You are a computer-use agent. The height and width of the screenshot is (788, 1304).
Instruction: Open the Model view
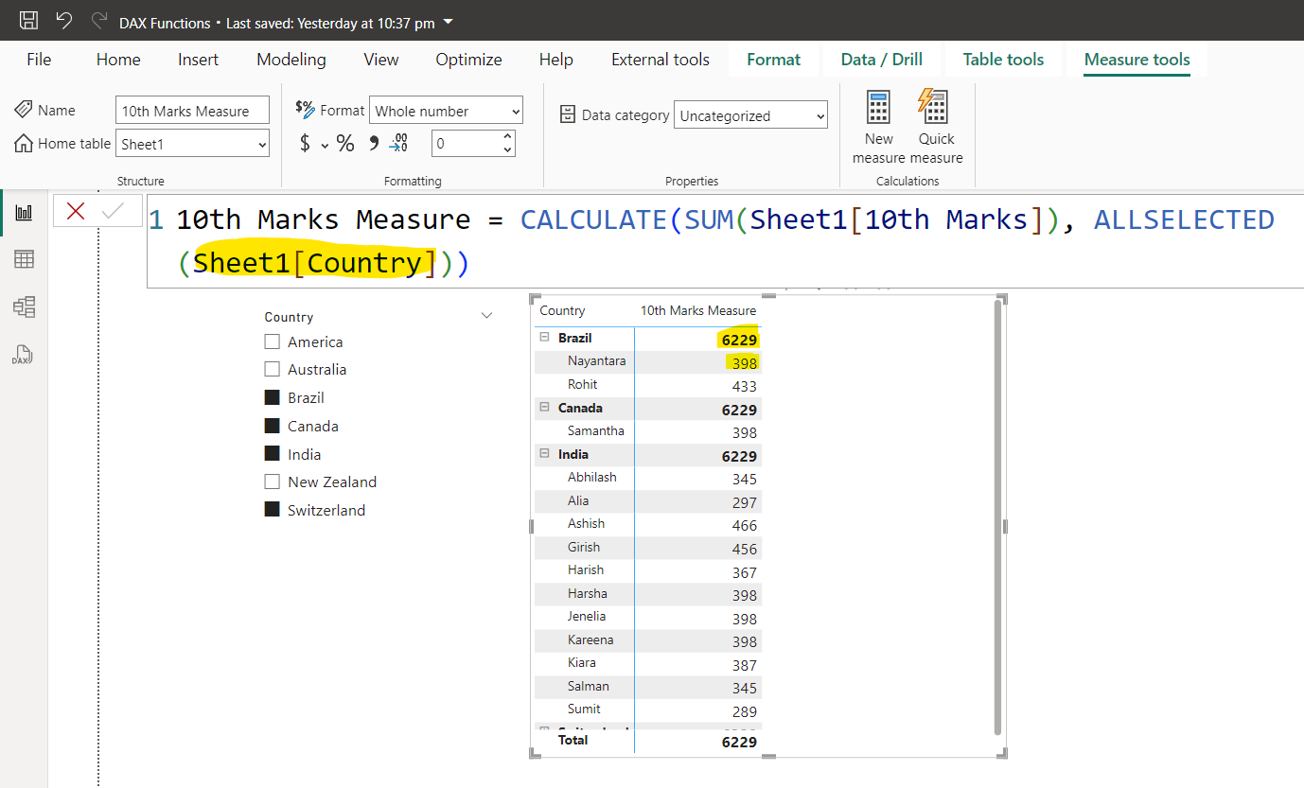click(24, 306)
